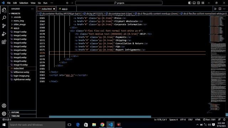Click CRLF end of line selector
This screenshot has width=228, height=128.
point(190,119)
